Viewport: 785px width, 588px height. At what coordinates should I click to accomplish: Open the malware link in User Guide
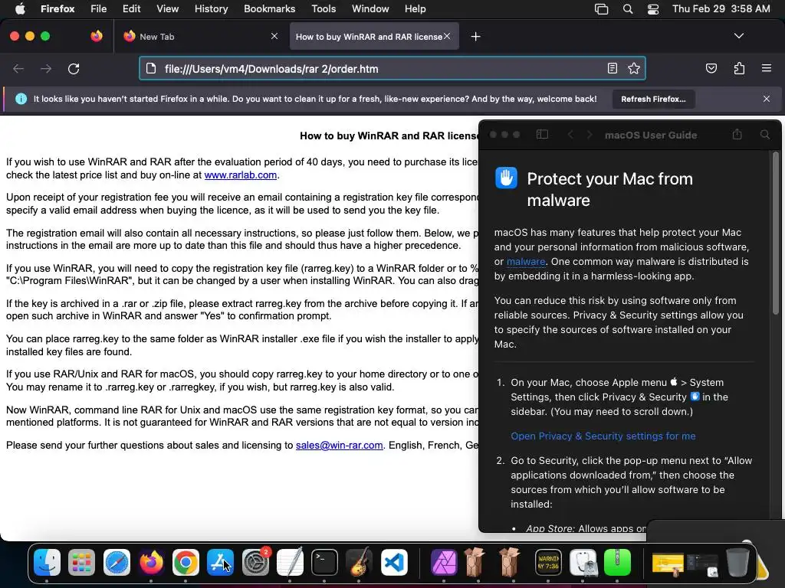point(526,262)
